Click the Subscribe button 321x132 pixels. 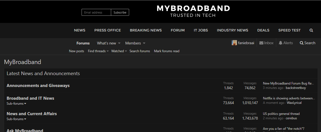coord(120,12)
